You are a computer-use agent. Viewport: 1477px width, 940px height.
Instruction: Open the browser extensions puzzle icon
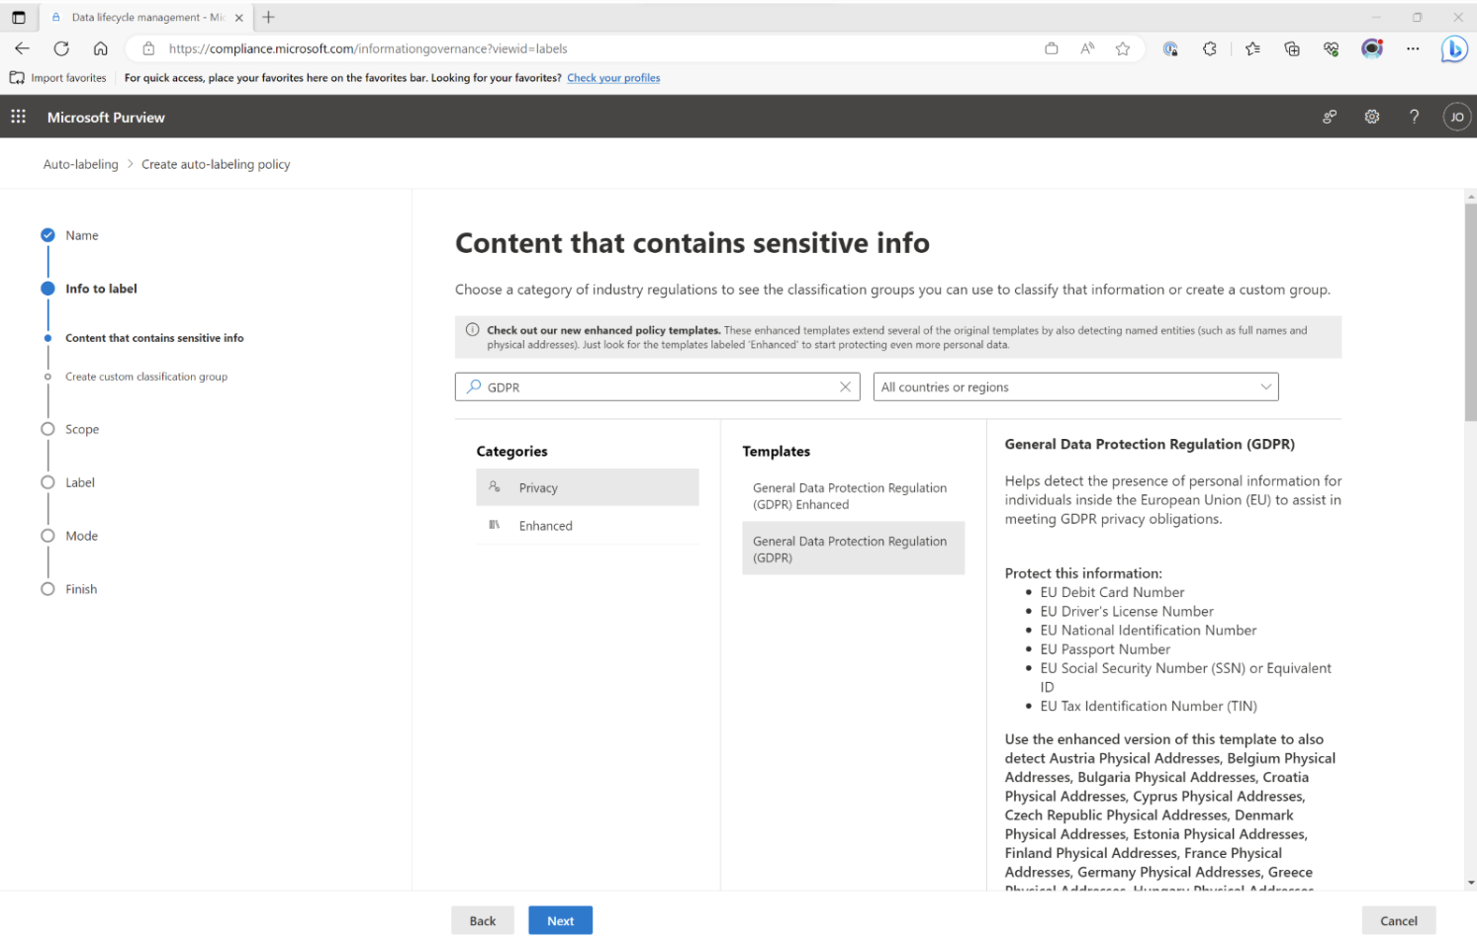[1210, 48]
